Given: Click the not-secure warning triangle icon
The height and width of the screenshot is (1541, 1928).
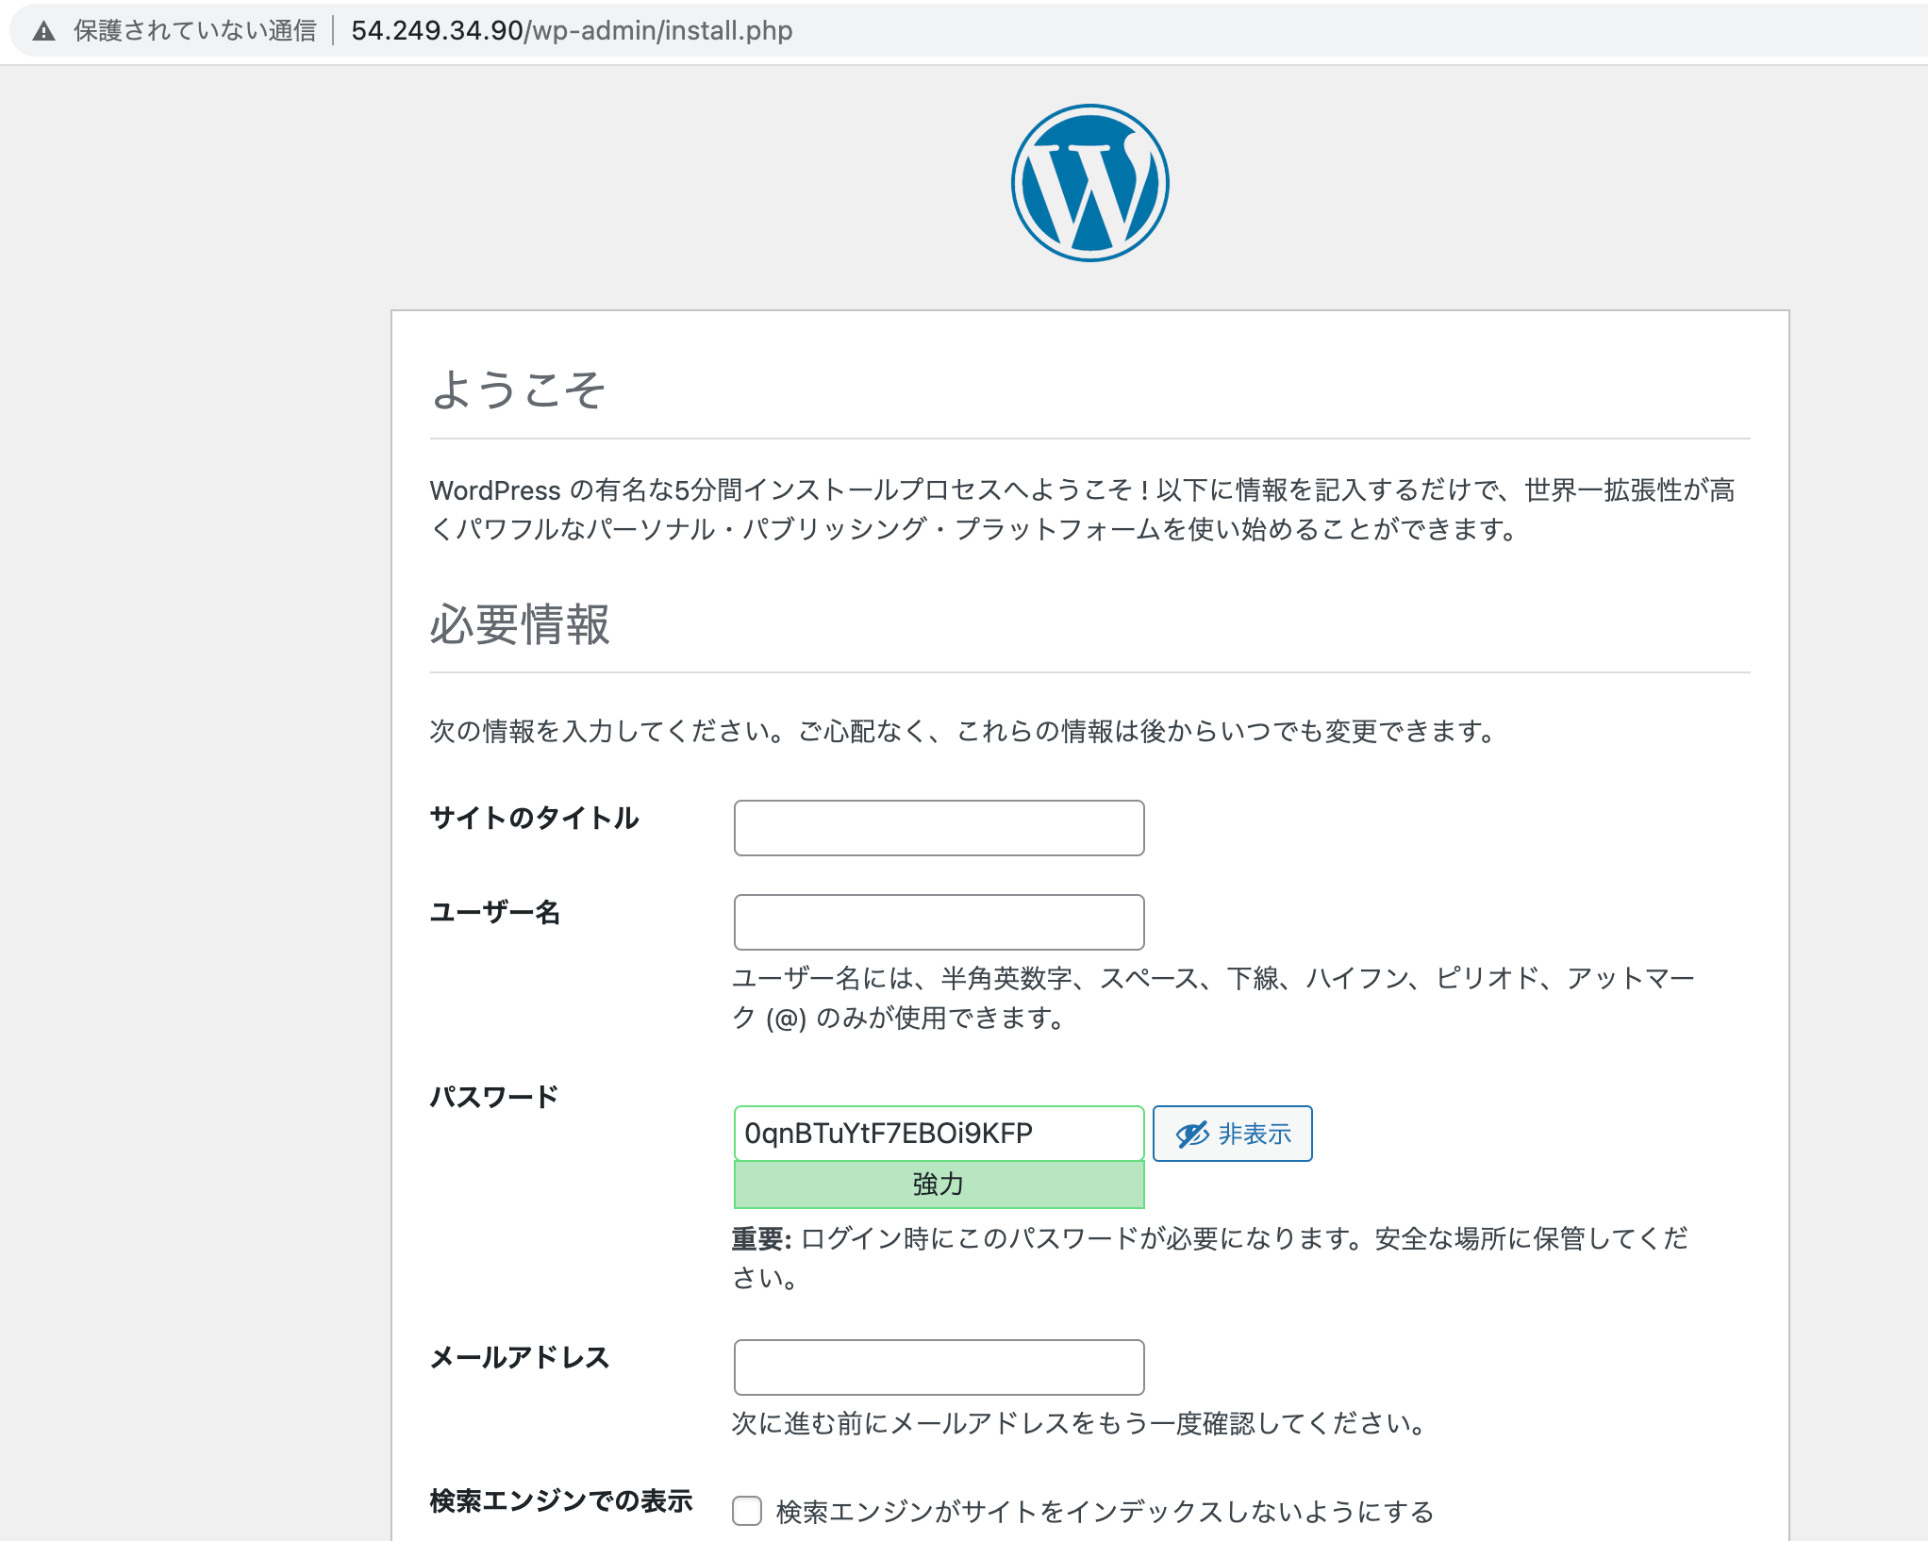Looking at the screenshot, I should 43,31.
